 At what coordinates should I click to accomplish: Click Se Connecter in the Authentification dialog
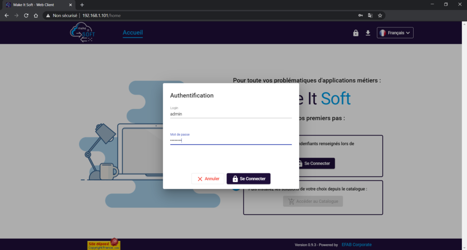click(249, 179)
